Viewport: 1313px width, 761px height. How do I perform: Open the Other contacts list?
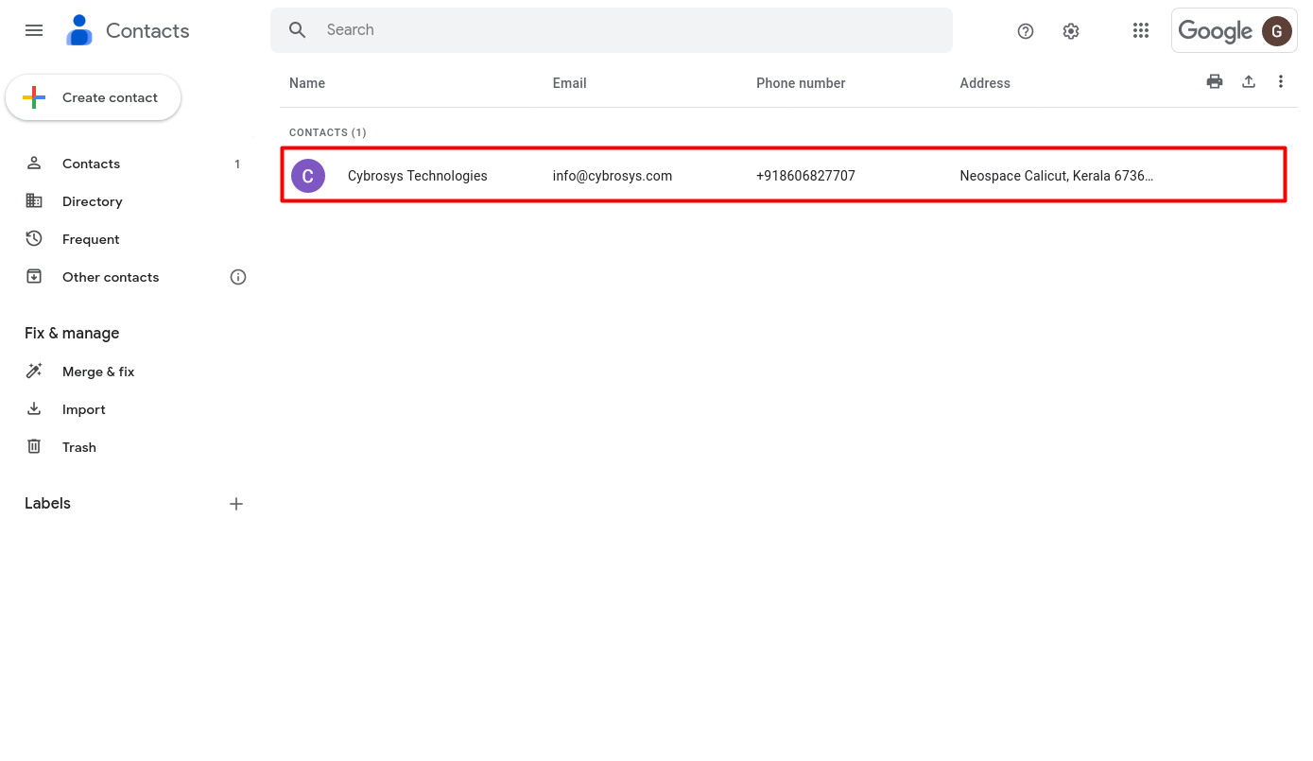tap(111, 277)
